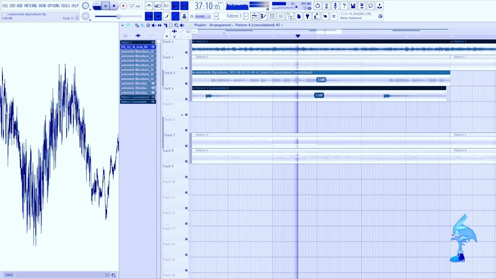Open the EDIT menu
496x279 pixels.
pos(12,6)
